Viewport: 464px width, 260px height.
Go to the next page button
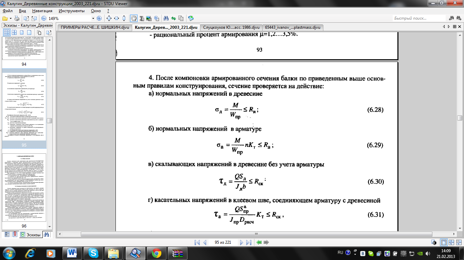click(242, 242)
